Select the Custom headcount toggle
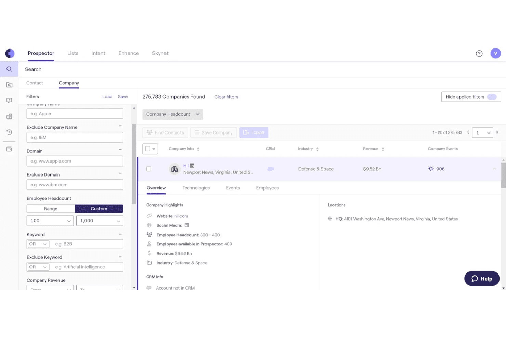The width and height of the screenshot is (506, 337). [99, 209]
